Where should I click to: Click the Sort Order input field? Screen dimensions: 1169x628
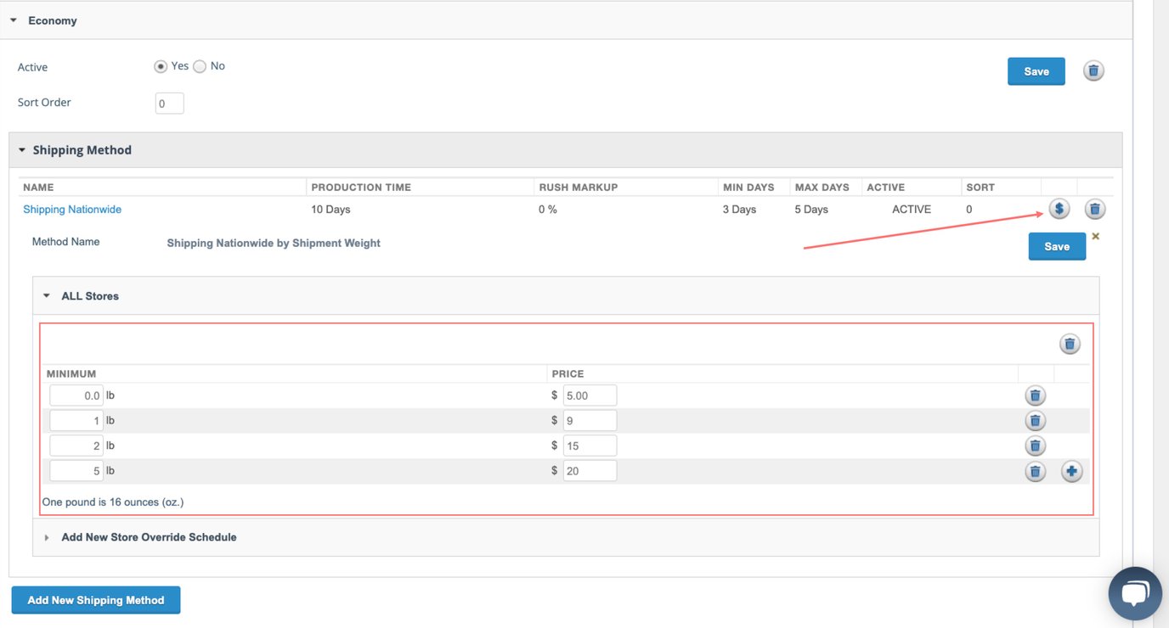point(169,104)
